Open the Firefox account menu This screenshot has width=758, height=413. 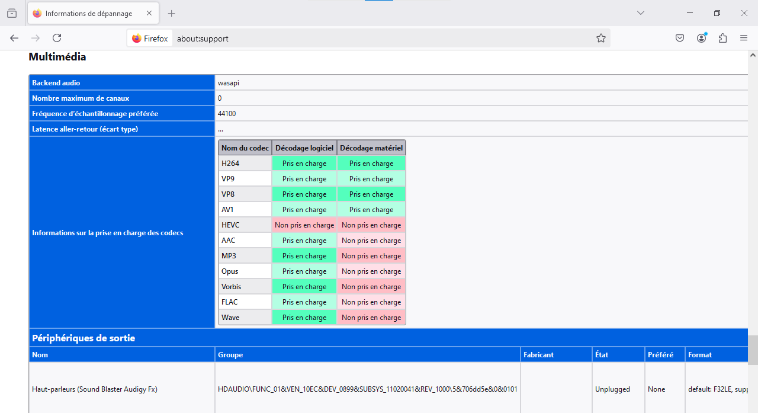[702, 38]
